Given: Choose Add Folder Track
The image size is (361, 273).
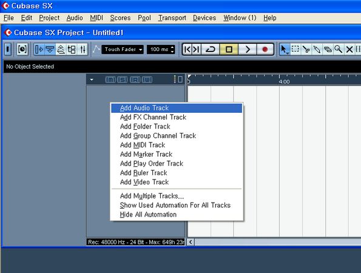Looking at the screenshot, I should tap(177, 126).
